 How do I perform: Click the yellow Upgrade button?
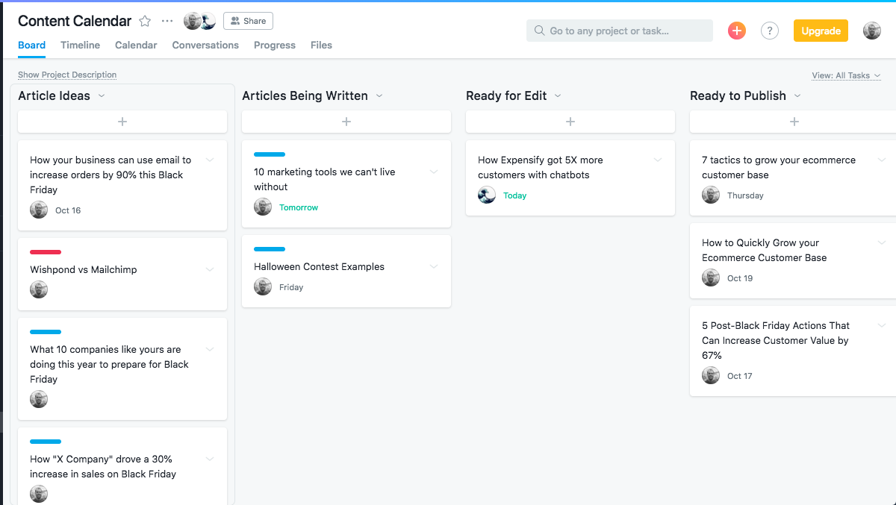[x=821, y=31]
